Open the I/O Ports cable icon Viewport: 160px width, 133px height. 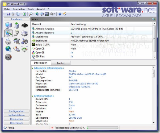[16, 34]
